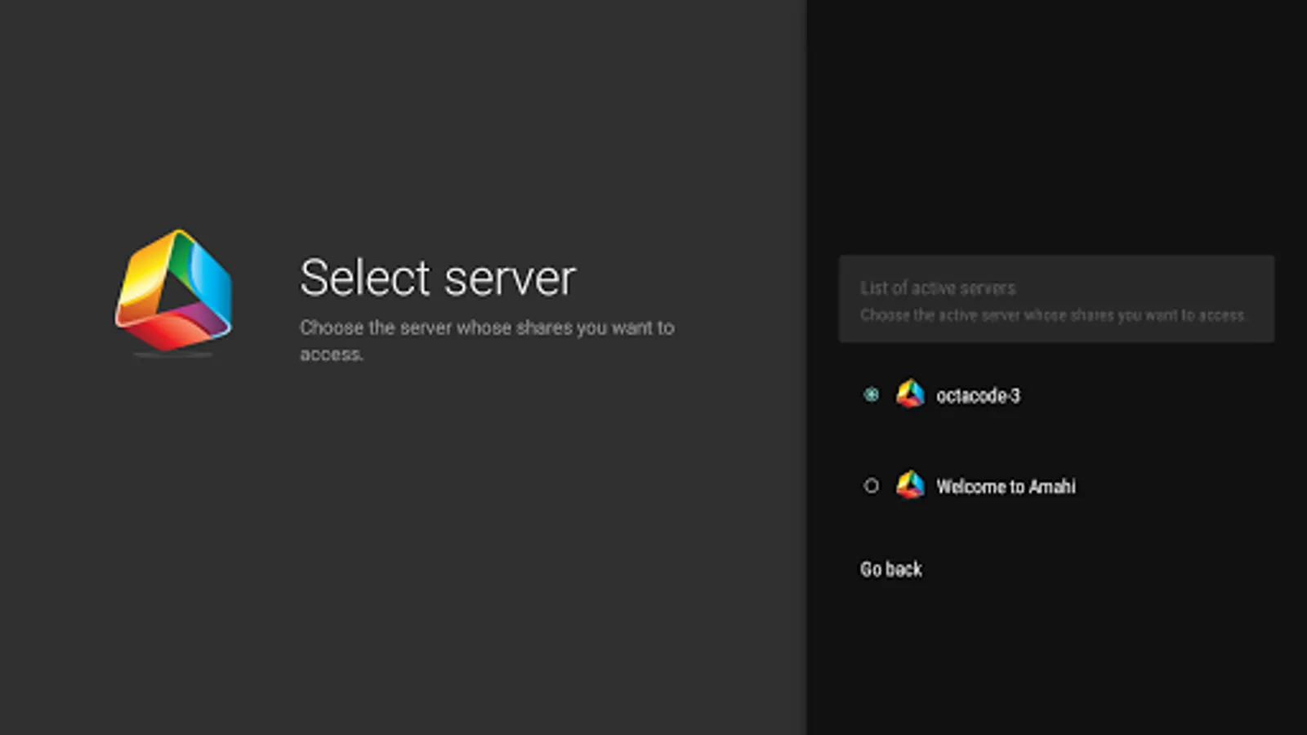Viewport: 1307px width, 735px height.
Task: Select the Welcome to Amahi radio button
Action: [x=871, y=486]
